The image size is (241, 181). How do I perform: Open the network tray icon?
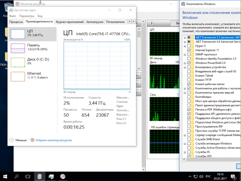point(196,176)
